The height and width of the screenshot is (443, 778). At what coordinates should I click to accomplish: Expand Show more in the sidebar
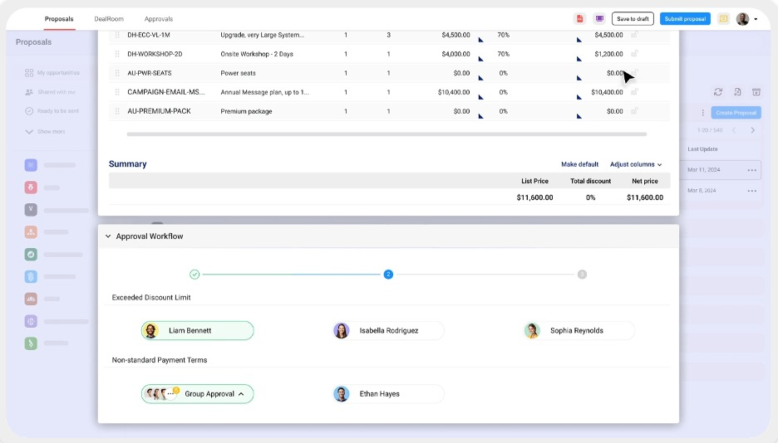(x=45, y=132)
